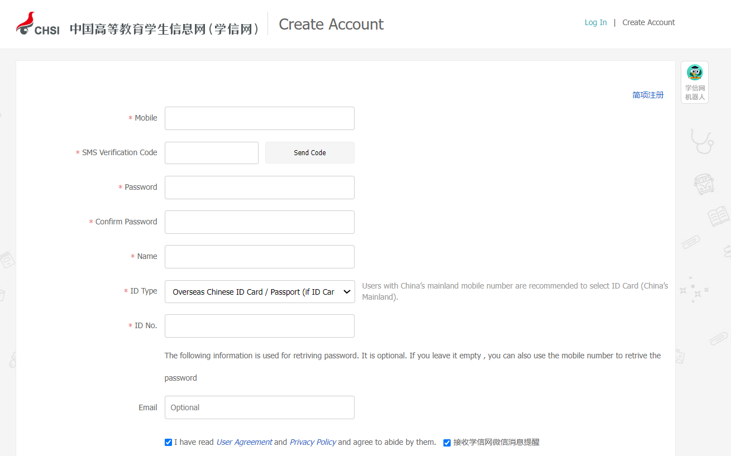Focus the ID No. input box

259,325
